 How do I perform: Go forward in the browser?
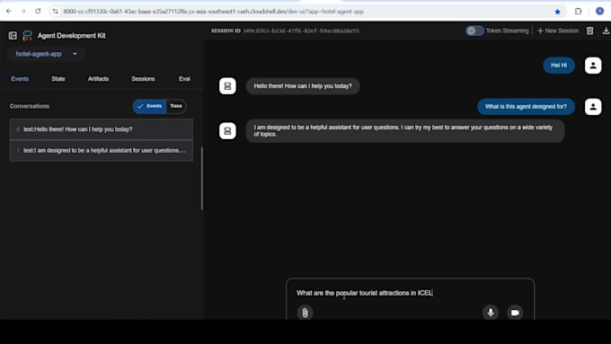(x=23, y=12)
